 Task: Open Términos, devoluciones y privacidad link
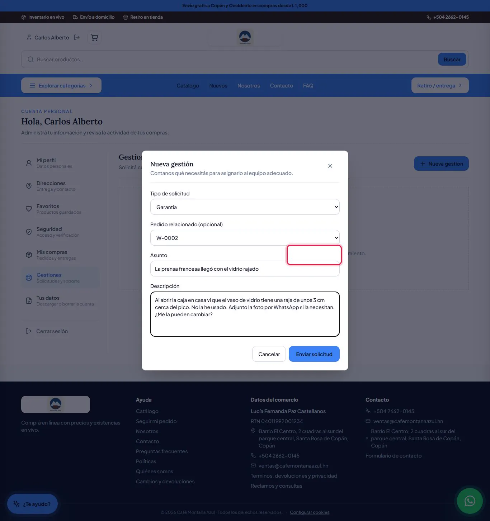294,476
